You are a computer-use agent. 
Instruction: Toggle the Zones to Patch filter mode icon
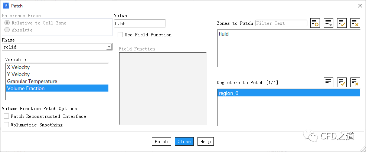pyautogui.click(x=315, y=23)
